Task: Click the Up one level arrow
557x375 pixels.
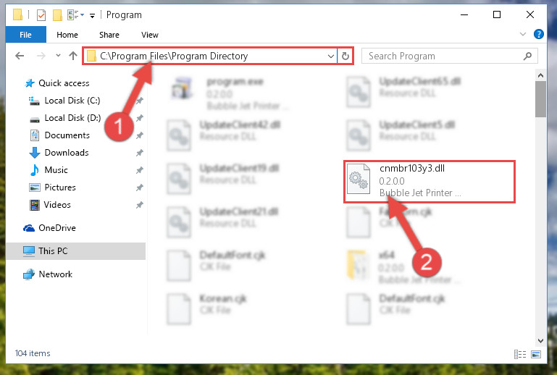Action: [x=73, y=56]
